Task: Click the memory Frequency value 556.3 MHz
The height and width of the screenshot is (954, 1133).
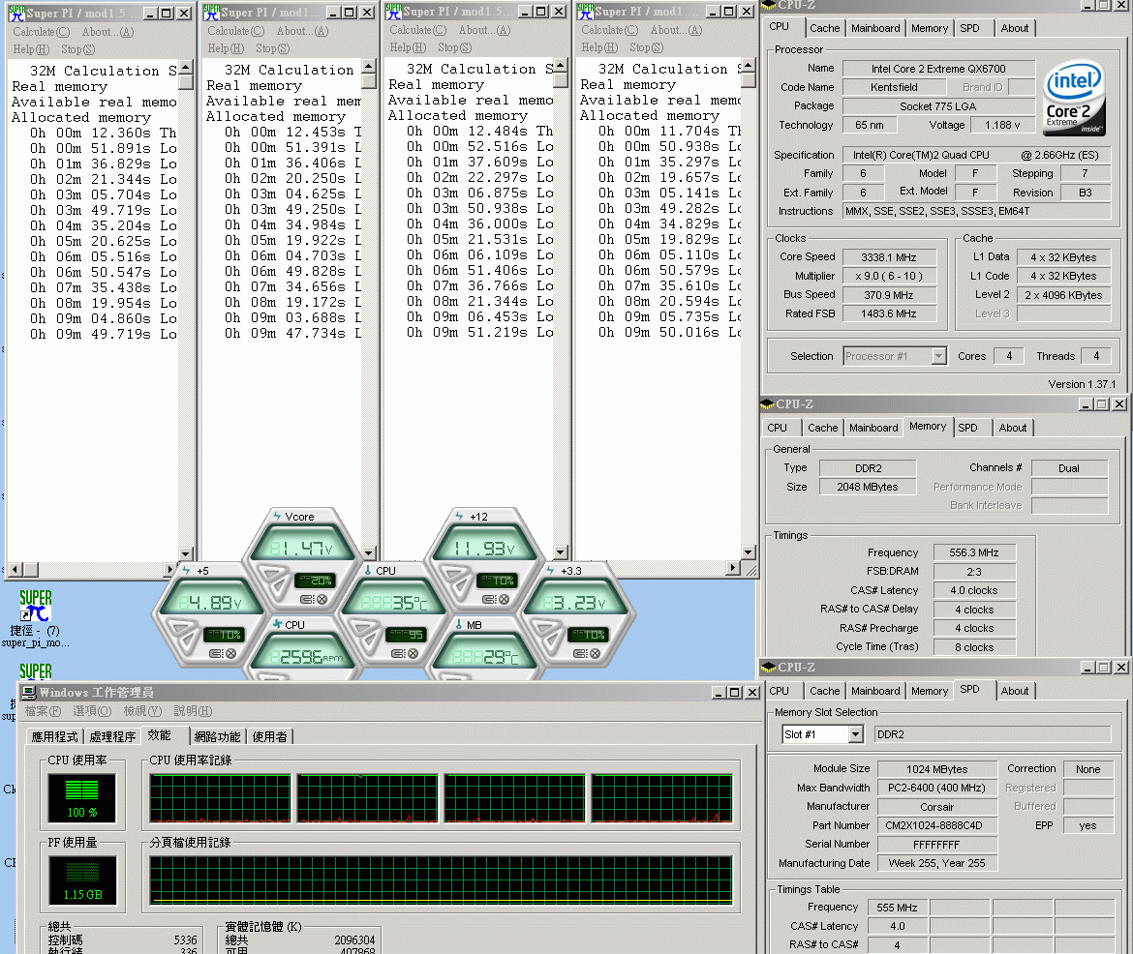Action: (x=973, y=552)
